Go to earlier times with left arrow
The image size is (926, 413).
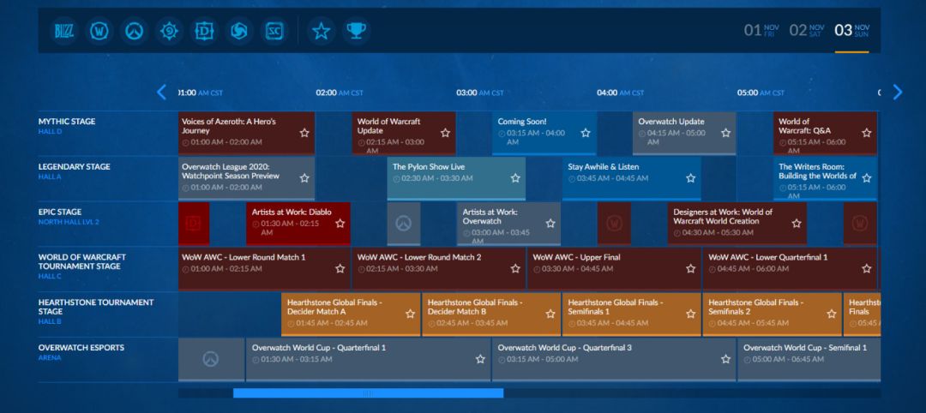click(161, 92)
